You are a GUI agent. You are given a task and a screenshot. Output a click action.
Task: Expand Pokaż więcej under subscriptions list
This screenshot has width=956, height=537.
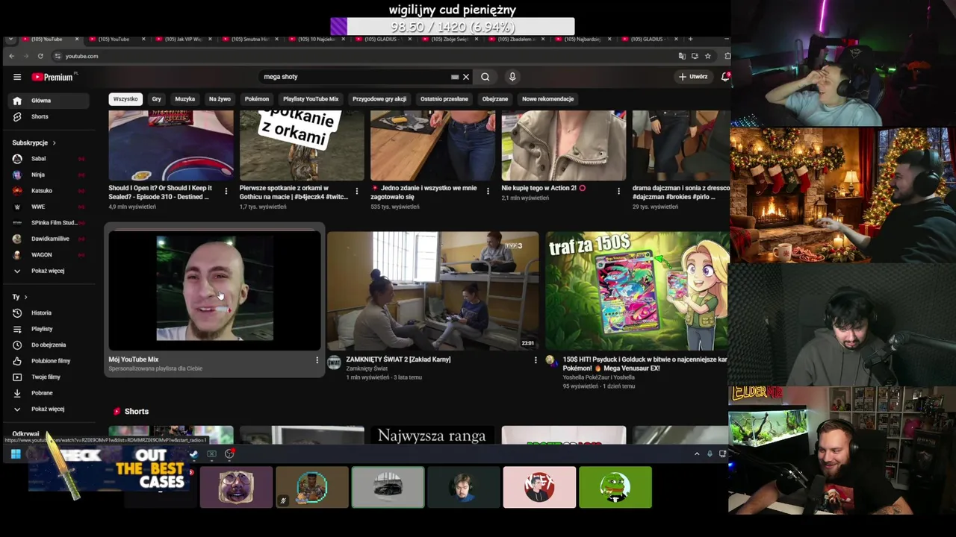pos(48,271)
